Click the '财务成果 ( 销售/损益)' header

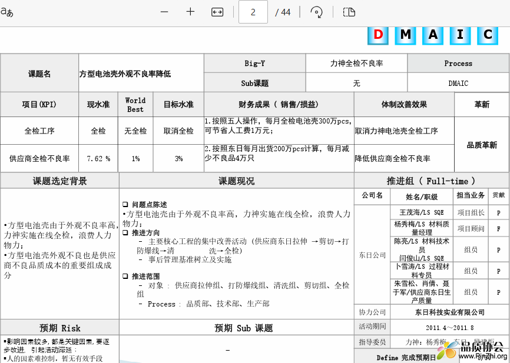tap(279, 105)
